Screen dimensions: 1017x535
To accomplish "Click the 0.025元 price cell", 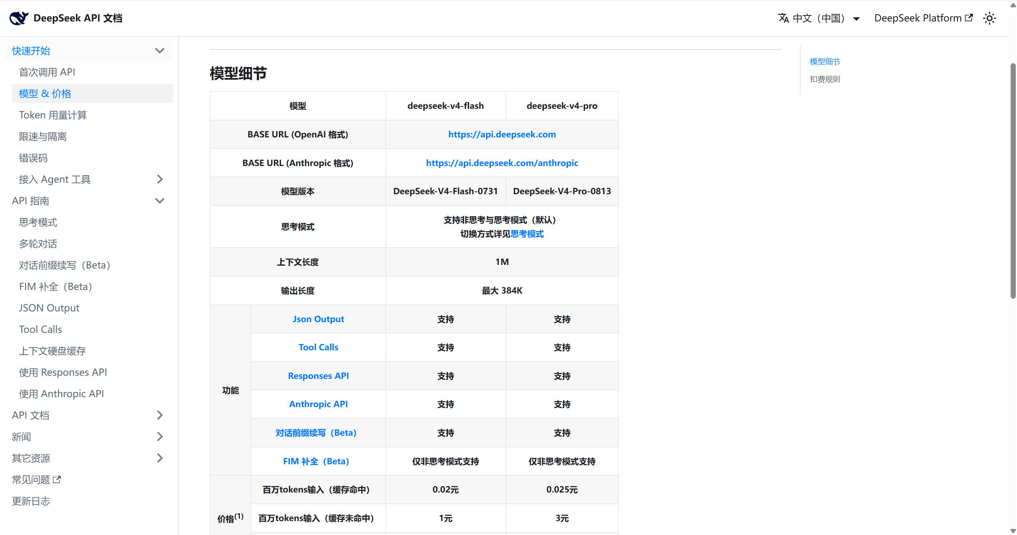I will click(x=562, y=489).
